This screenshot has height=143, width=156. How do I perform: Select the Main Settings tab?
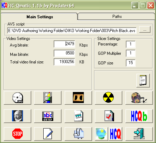point(40,17)
